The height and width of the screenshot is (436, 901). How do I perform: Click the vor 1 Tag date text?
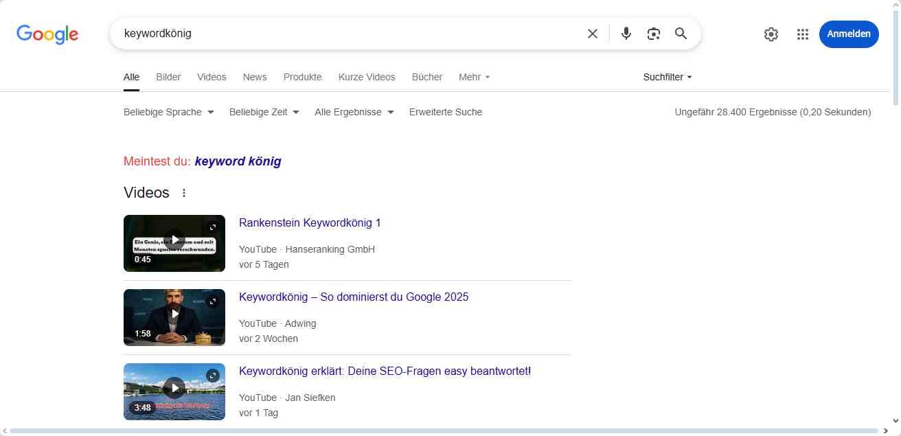(x=258, y=413)
